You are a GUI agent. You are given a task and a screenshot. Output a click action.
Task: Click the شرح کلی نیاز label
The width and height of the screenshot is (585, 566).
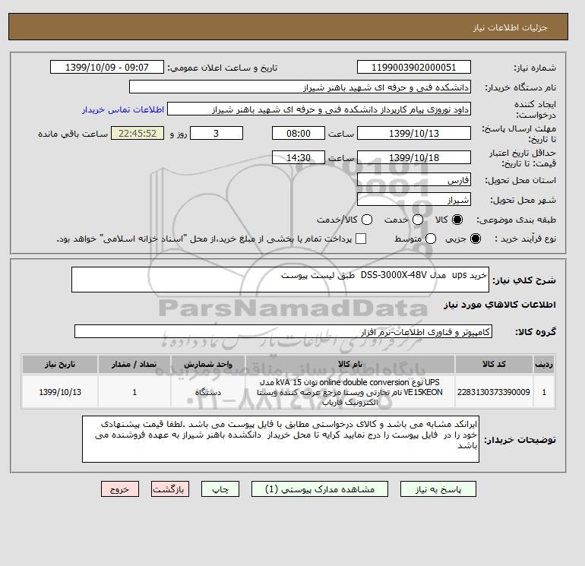click(524, 280)
